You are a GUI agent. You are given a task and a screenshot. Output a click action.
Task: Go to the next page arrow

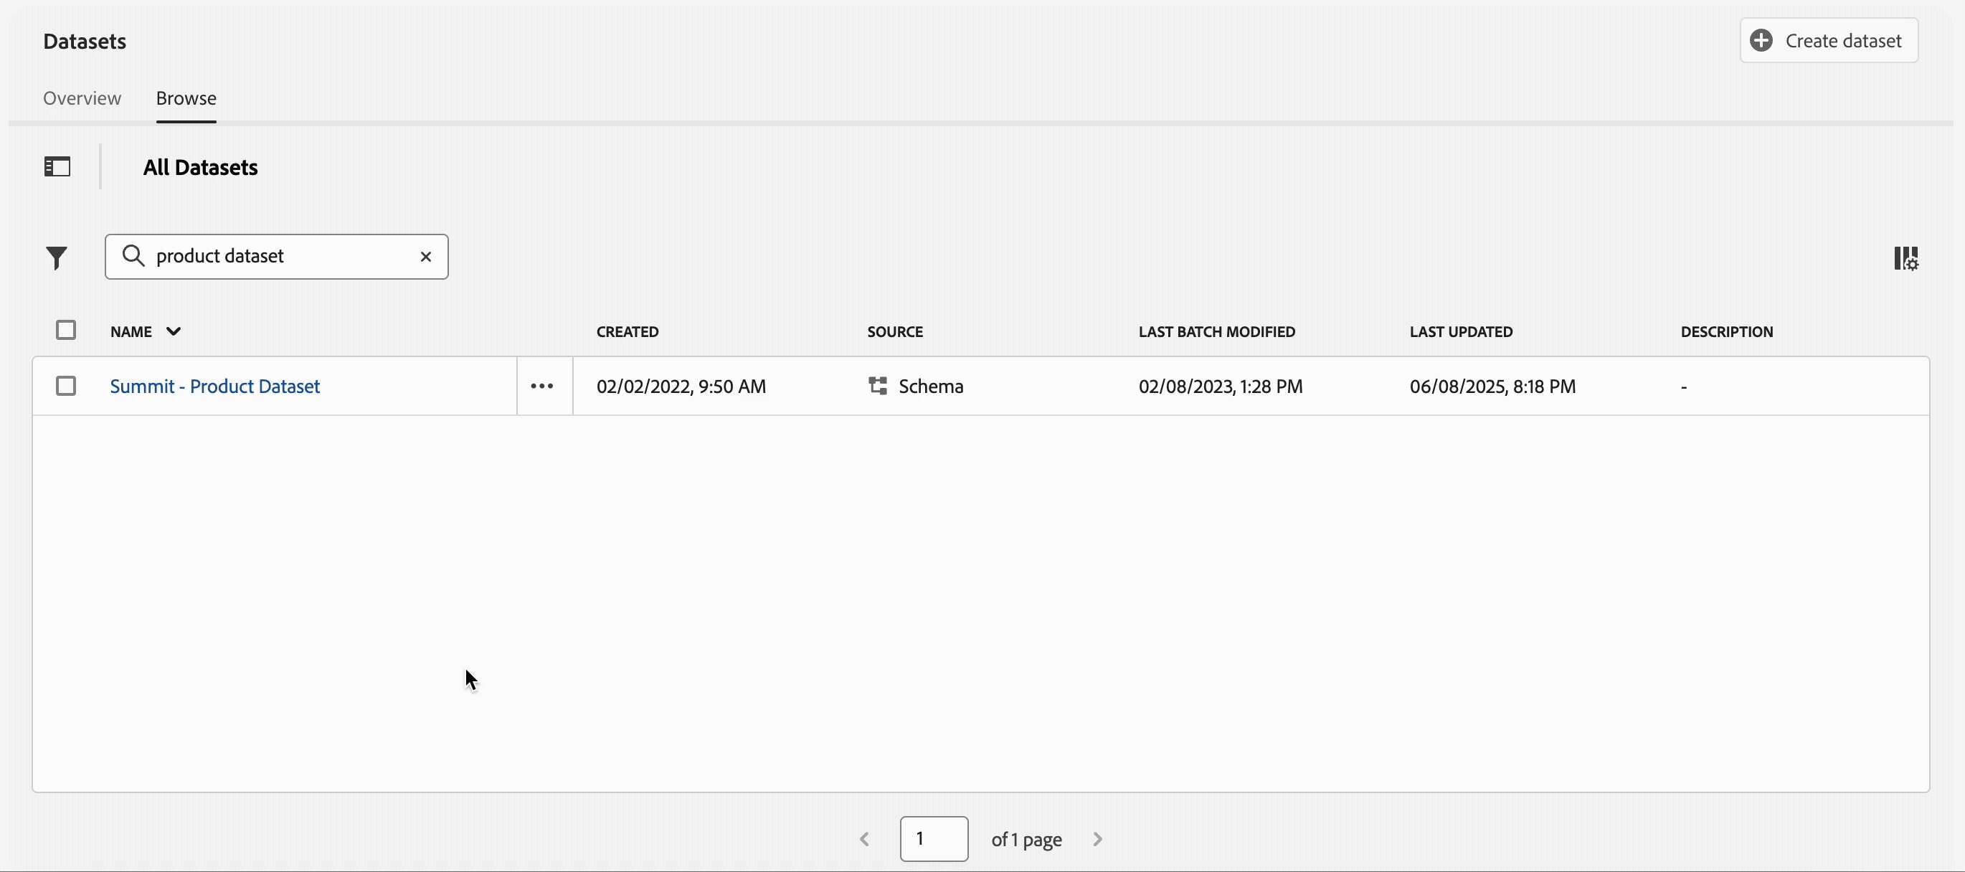point(1097,838)
